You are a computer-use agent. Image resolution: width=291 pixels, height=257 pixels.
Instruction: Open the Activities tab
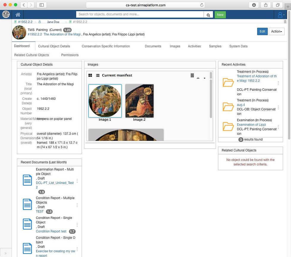coord(194,46)
